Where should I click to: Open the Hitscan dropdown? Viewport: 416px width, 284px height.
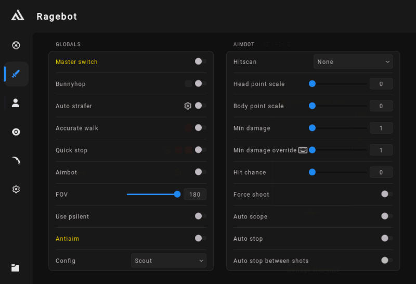353,62
